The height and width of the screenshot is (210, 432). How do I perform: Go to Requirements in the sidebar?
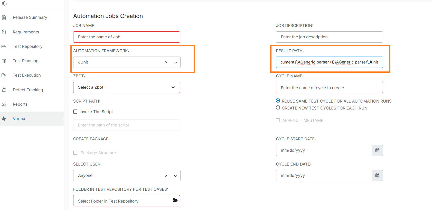pos(26,32)
